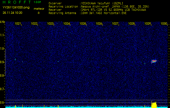170x108 pixels.
Task: Click the yellow meteor label
Action: point(39,9)
